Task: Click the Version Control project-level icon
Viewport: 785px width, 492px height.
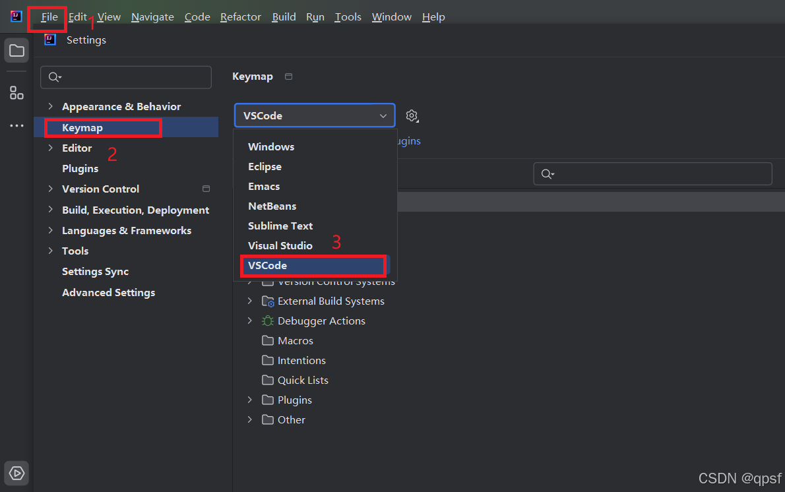Action: click(206, 189)
